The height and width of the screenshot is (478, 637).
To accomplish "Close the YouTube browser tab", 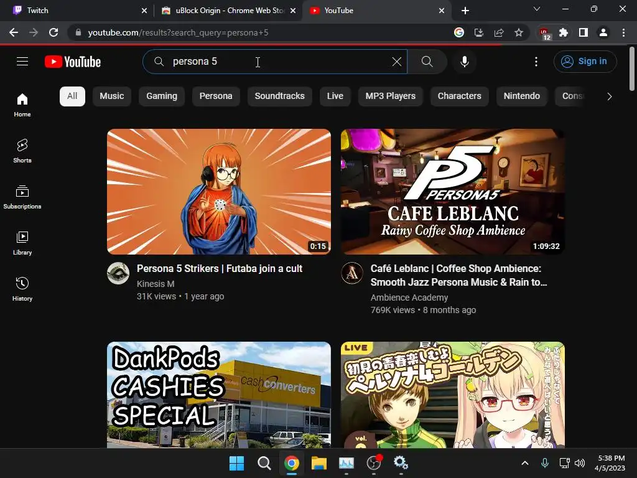I will (x=442, y=11).
